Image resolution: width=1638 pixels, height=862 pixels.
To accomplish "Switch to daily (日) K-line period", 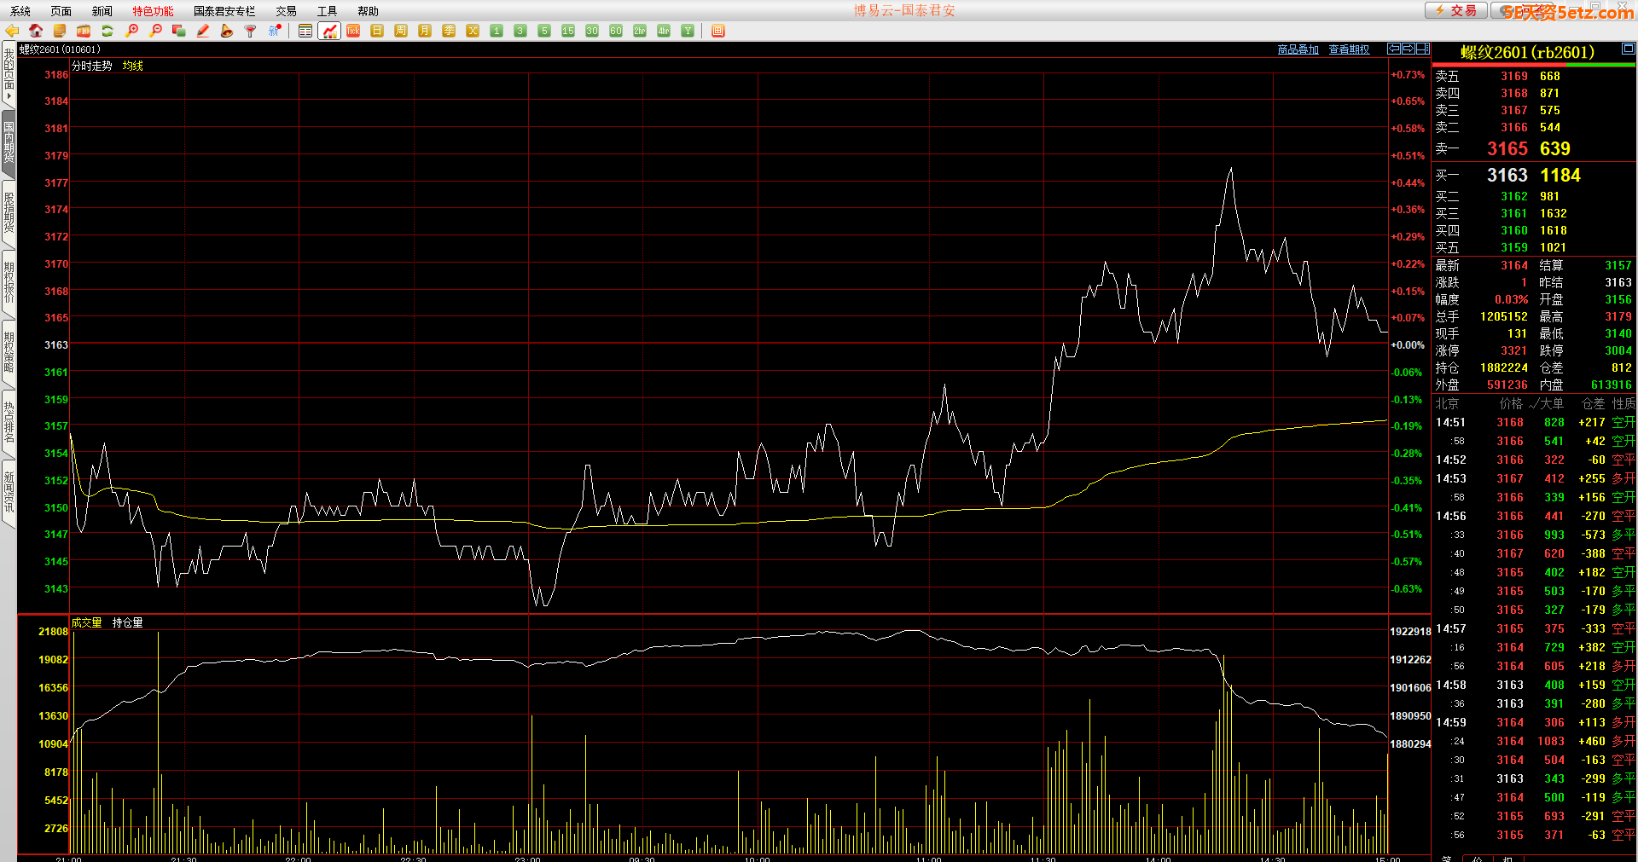I will (x=377, y=31).
